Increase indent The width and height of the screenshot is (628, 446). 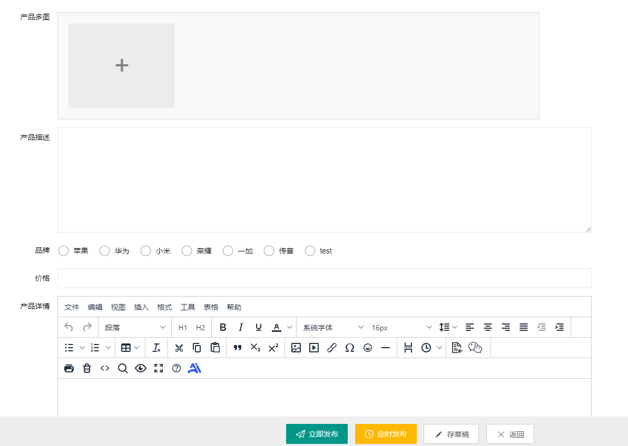coord(560,327)
